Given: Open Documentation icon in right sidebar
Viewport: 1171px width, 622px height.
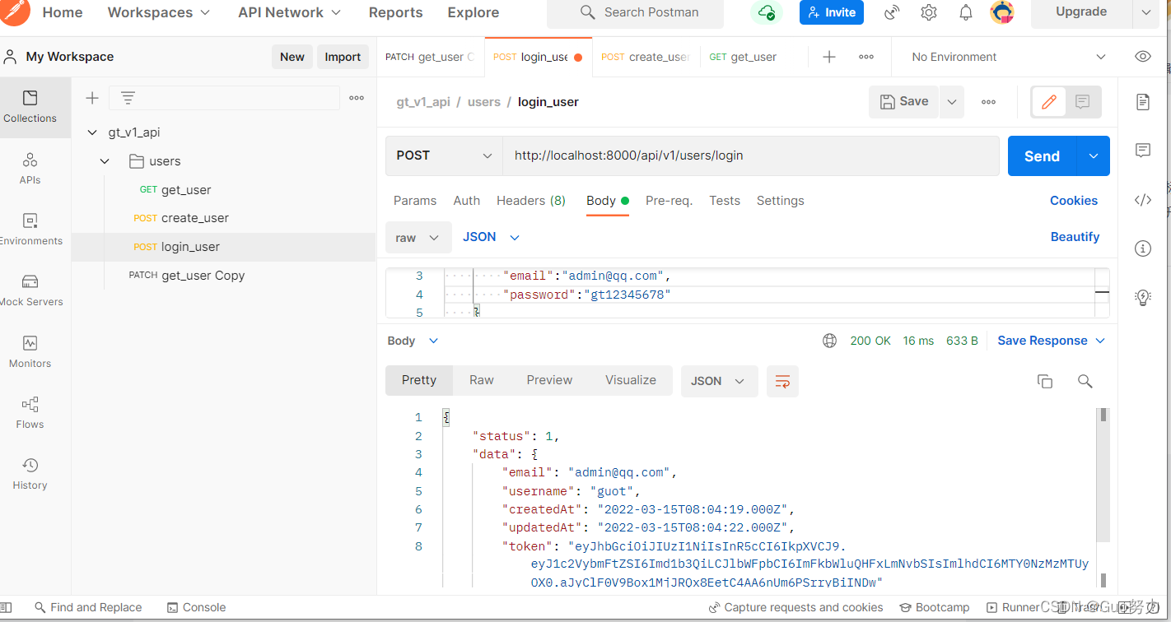Looking at the screenshot, I should point(1143,102).
